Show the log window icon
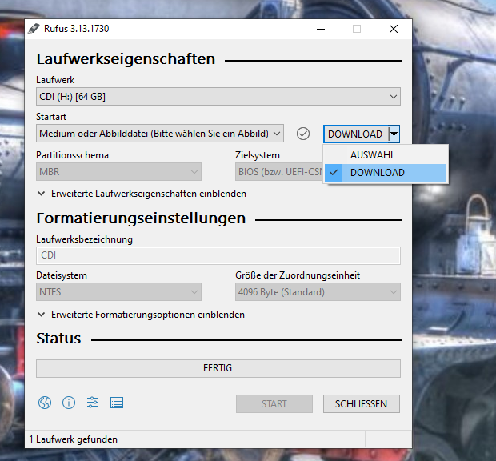Viewport: 496px width, 461px height. (x=117, y=403)
